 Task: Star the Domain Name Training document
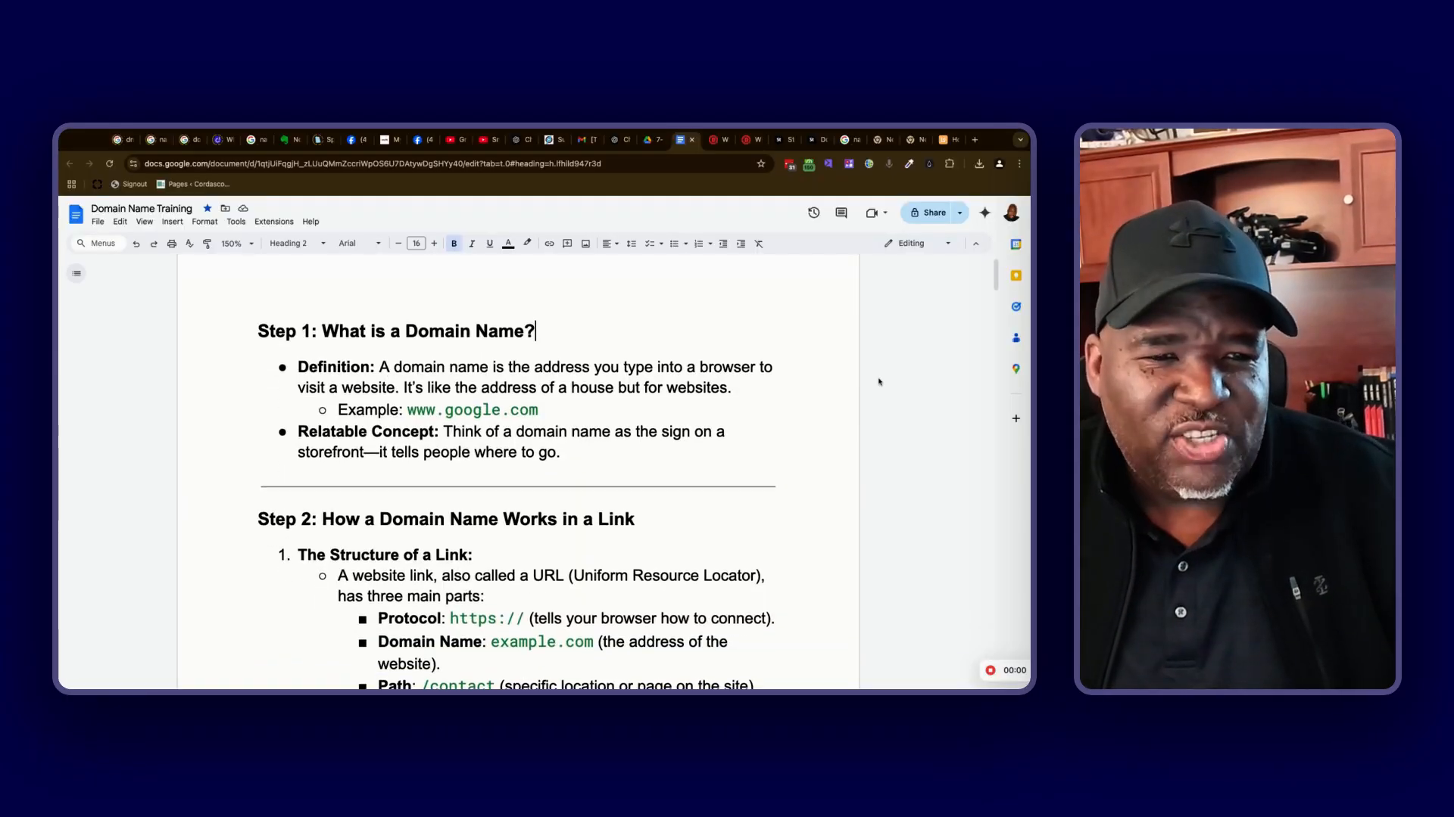coord(207,208)
